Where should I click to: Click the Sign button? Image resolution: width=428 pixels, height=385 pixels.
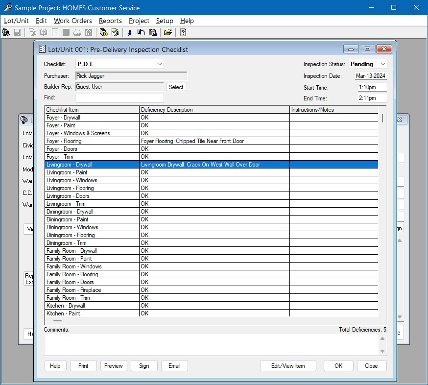click(144, 366)
